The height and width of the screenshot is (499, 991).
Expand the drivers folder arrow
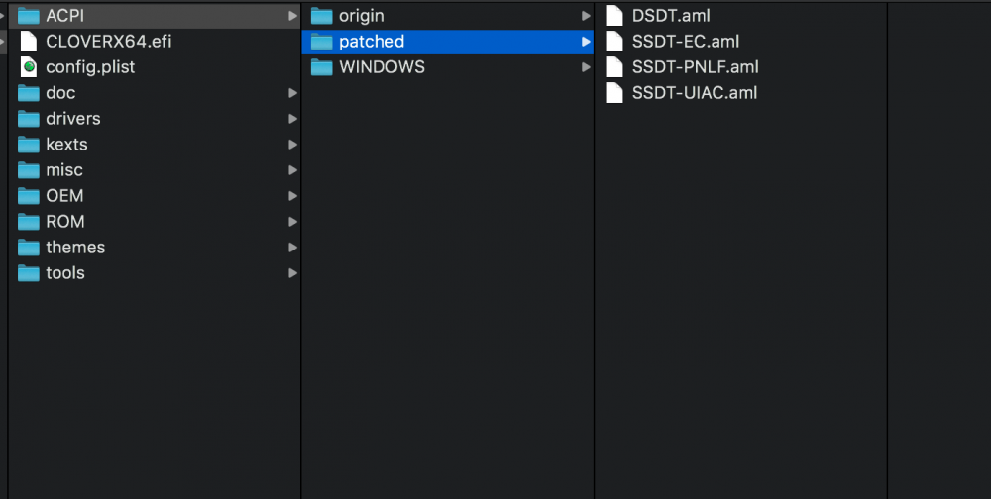pos(292,119)
